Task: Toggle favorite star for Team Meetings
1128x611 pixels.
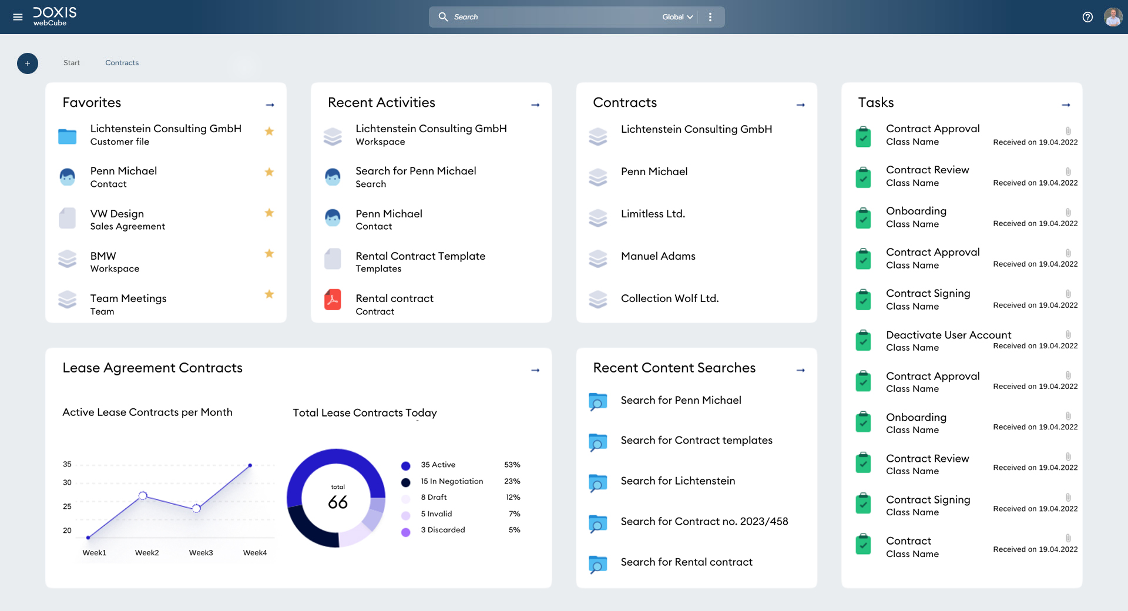Action: coord(269,294)
